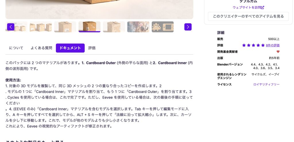
Task: Switch to the ドキュメント tab
Action: coord(70,48)
